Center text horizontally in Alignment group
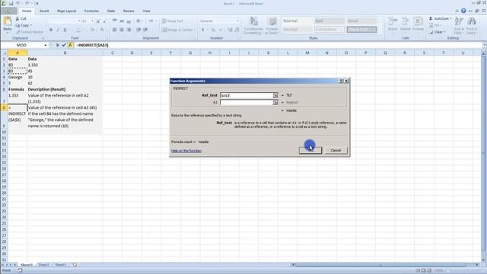This screenshot has width=487, height=274. (122, 30)
